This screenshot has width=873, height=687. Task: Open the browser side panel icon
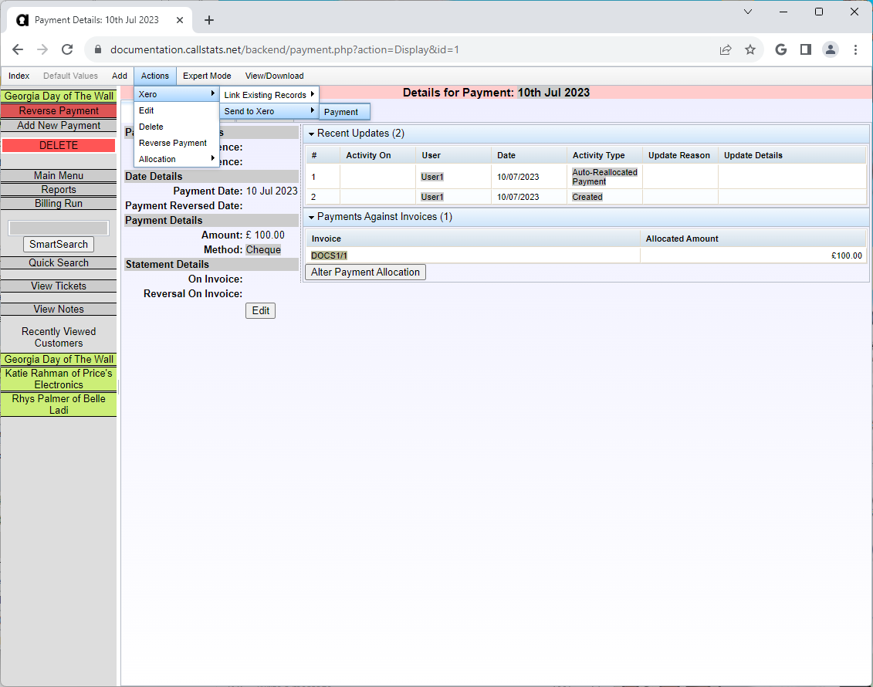(805, 49)
